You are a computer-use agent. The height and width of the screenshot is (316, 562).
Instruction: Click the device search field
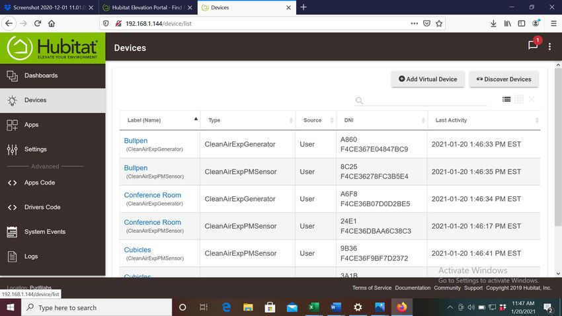(421, 100)
